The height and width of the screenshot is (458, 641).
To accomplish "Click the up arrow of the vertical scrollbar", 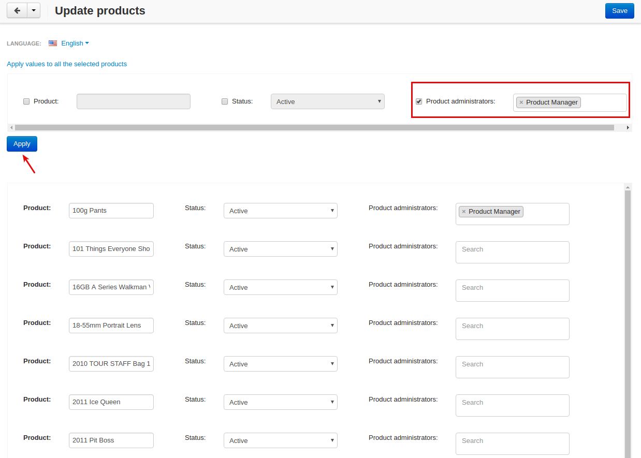I will [628, 187].
